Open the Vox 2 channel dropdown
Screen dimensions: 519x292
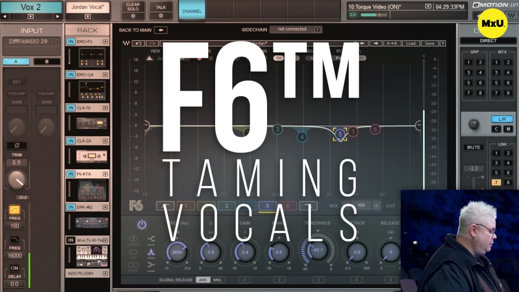30,16
